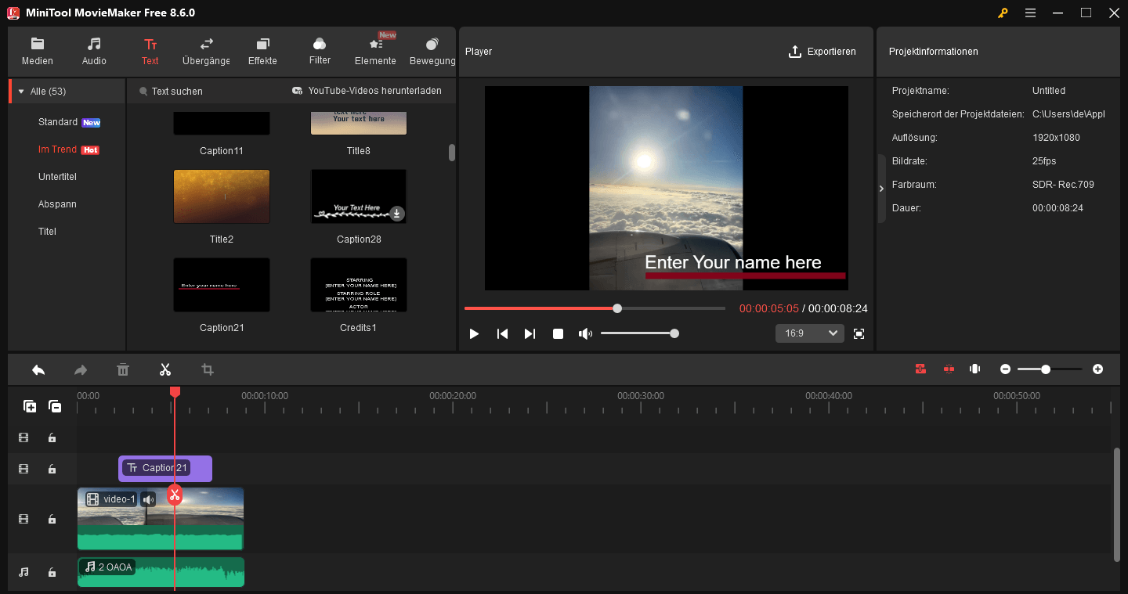Zoom timeline to fit using fit icon
The image size is (1128, 594).
point(974,369)
